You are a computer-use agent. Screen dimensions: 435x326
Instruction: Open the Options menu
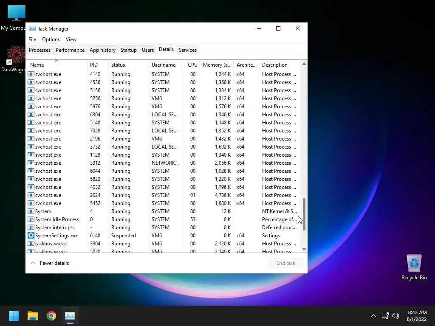tap(51, 39)
